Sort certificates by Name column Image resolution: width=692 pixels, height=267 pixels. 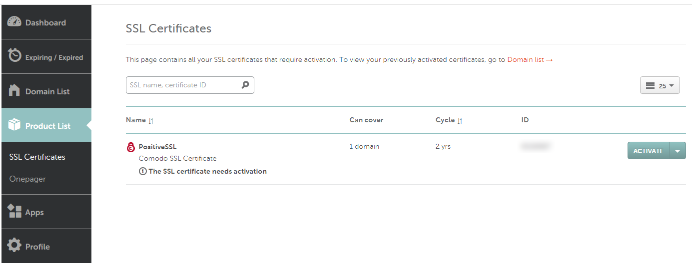click(x=151, y=121)
